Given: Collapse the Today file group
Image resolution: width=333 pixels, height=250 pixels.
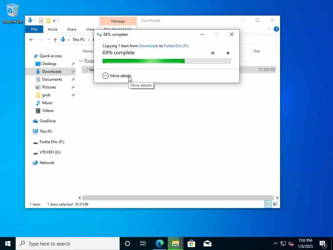Looking at the screenshot, I should point(81,61).
